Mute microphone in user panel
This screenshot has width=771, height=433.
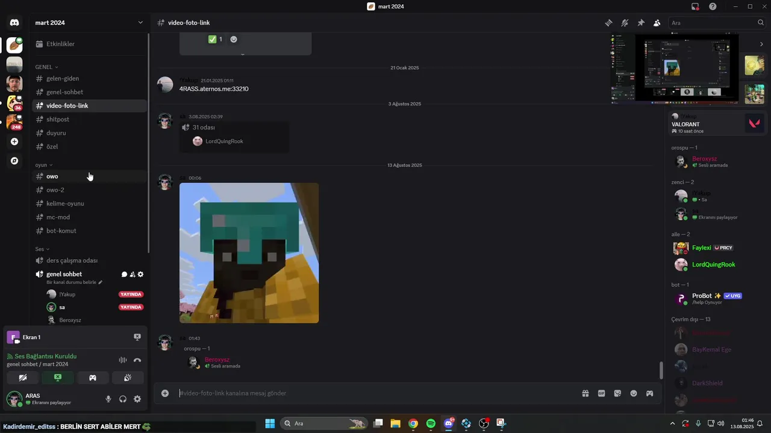pyautogui.click(x=108, y=399)
